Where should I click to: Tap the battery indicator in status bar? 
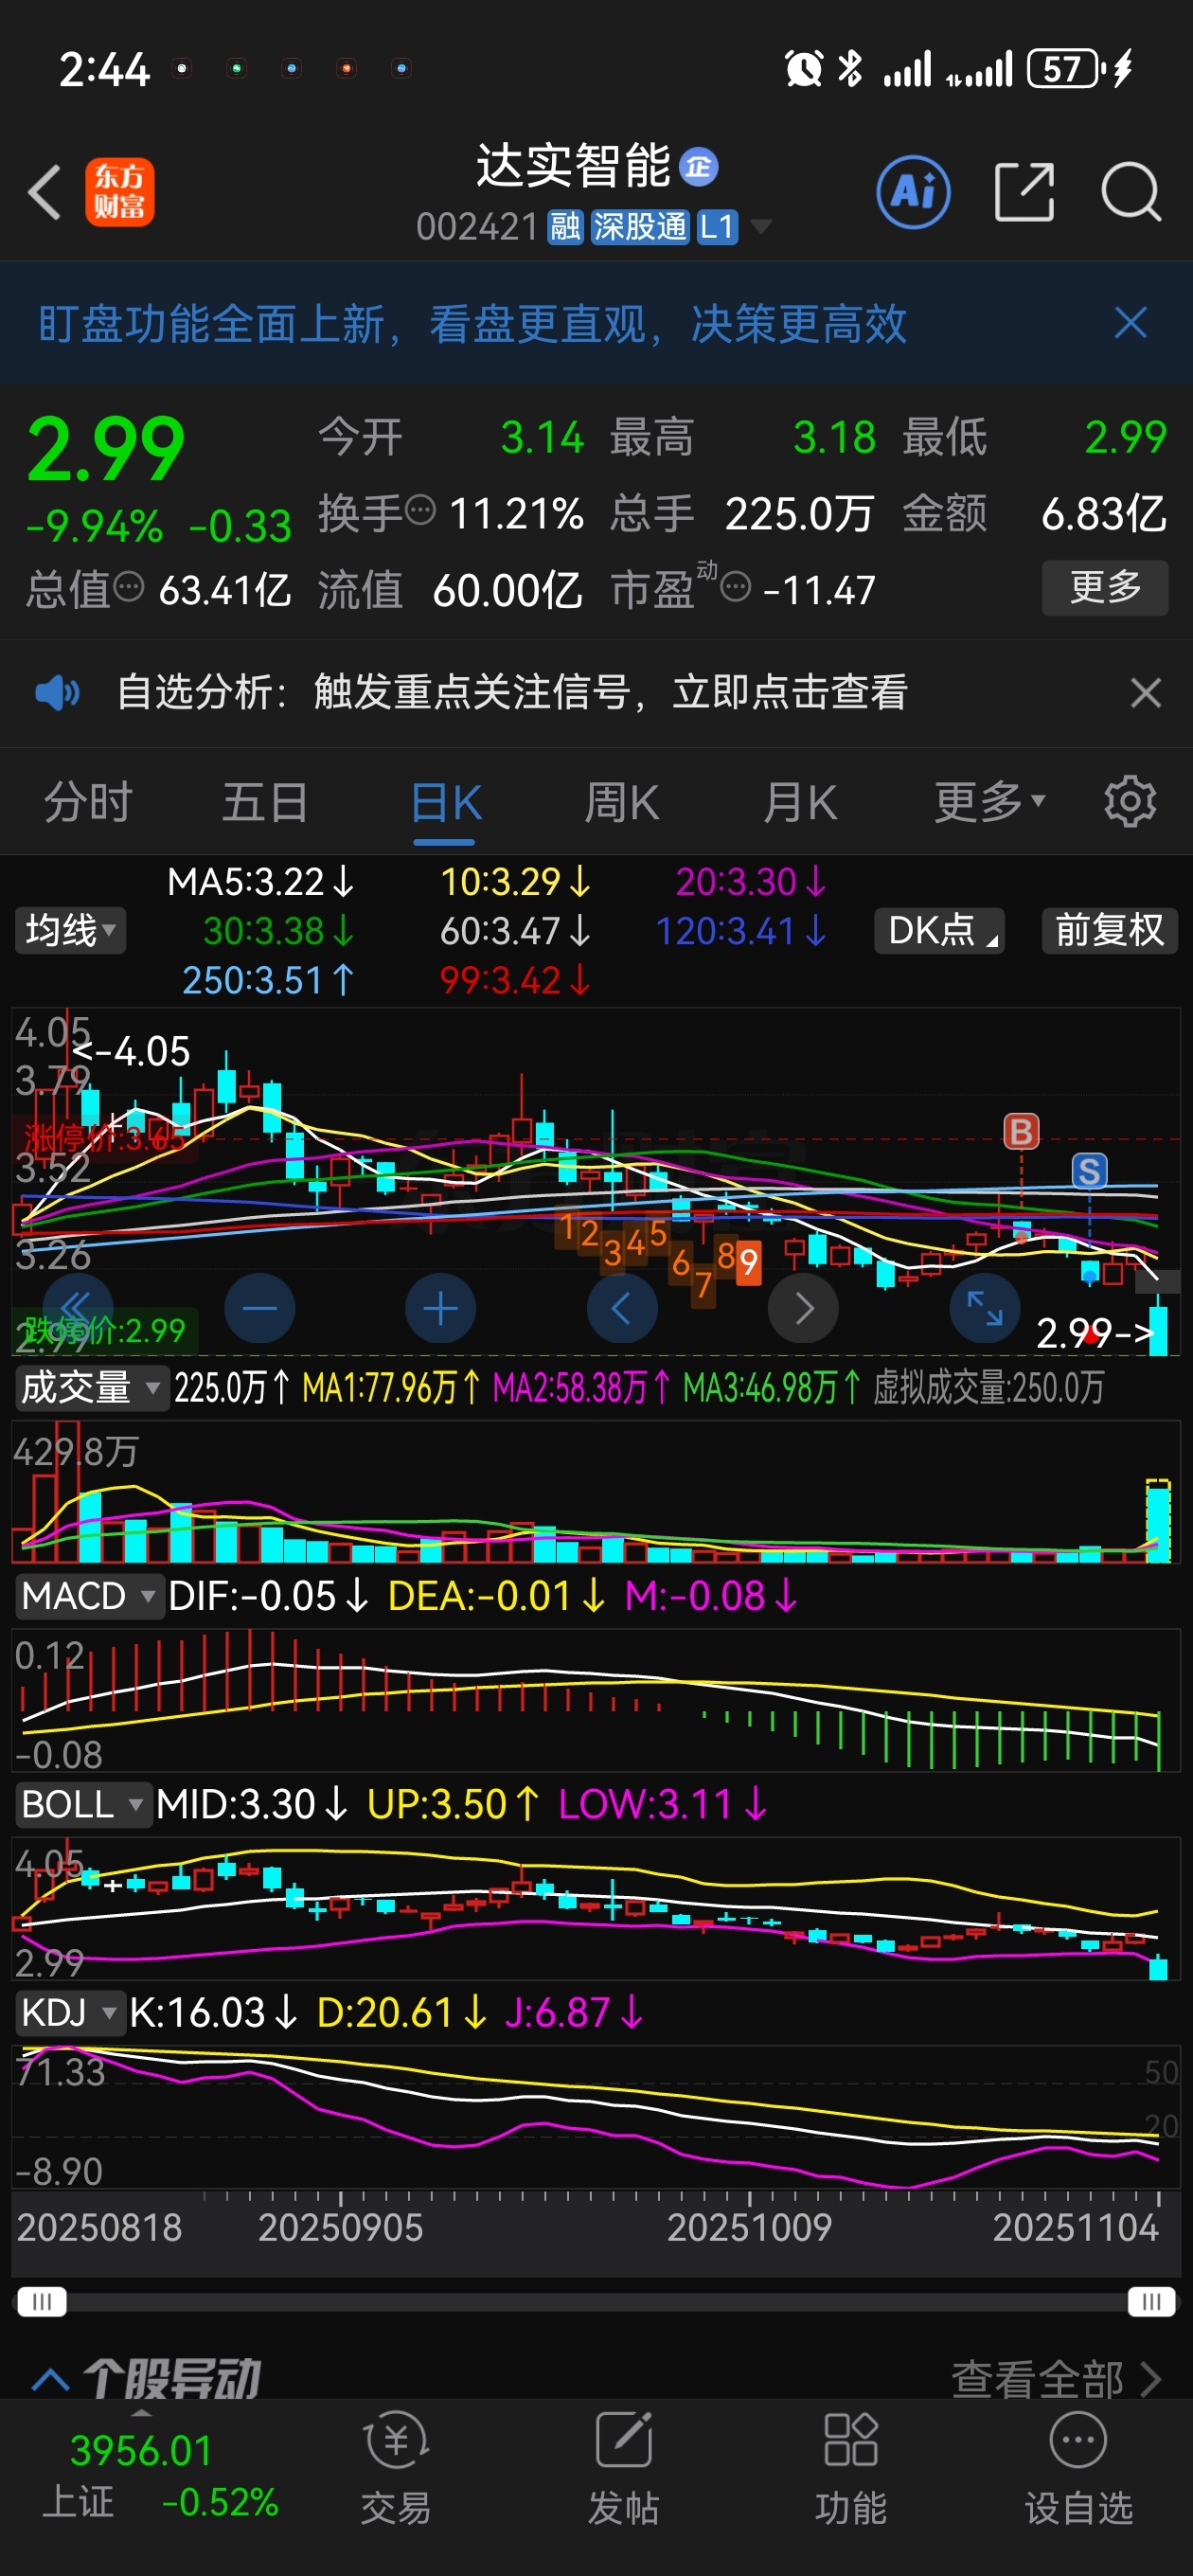1066,68
